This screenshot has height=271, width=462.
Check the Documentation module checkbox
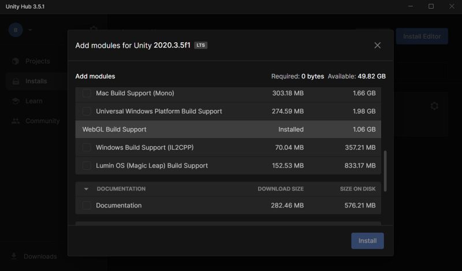coord(86,205)
